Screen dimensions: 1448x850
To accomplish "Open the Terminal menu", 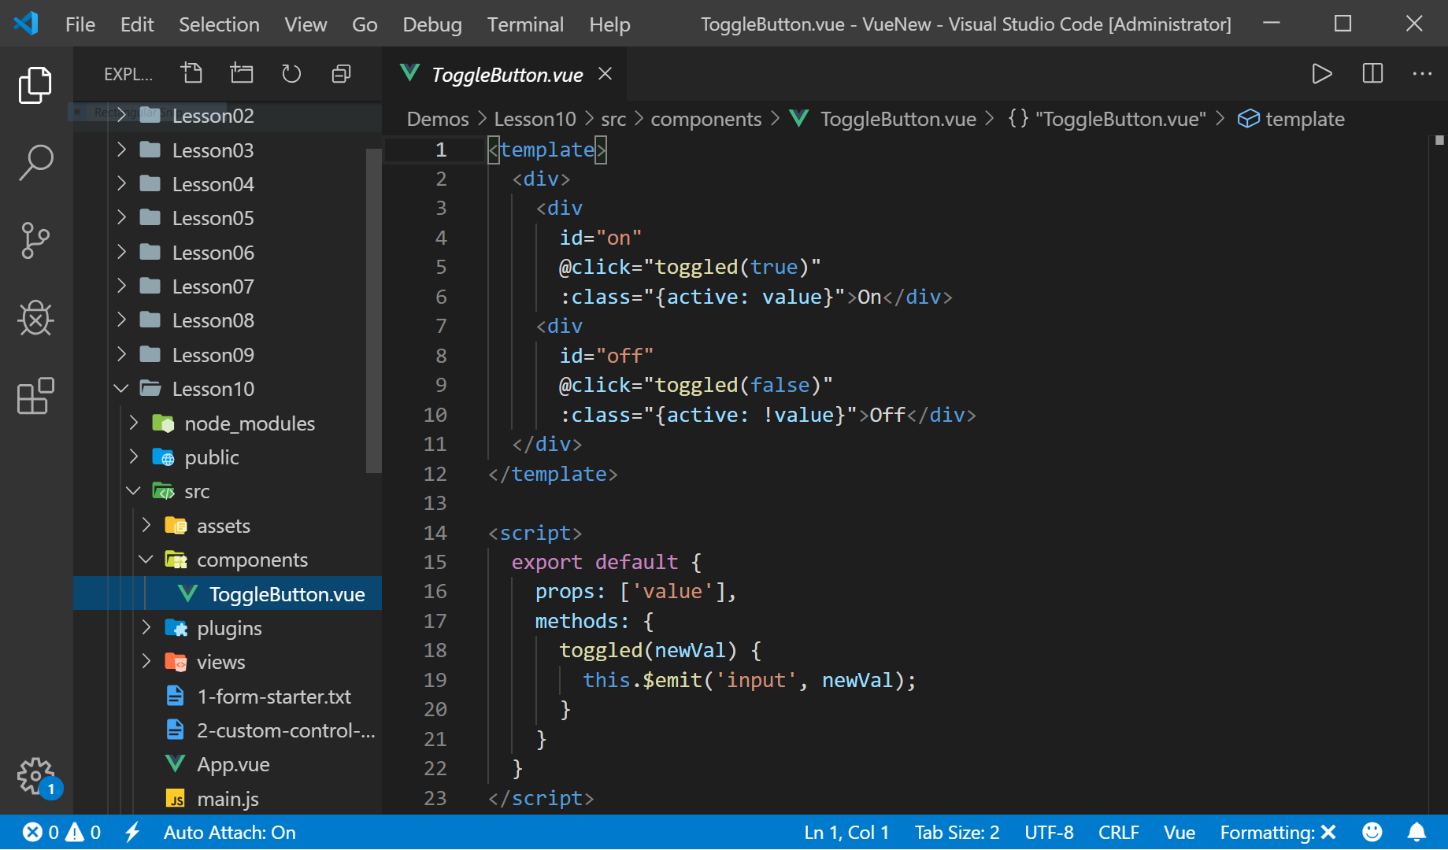I will (x=524, y=24).
